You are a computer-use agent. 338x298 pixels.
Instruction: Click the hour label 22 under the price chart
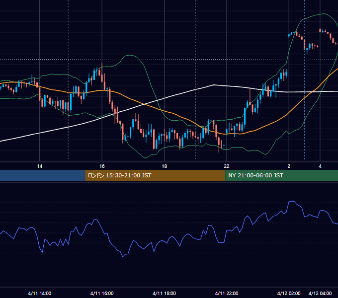(227, 166)
